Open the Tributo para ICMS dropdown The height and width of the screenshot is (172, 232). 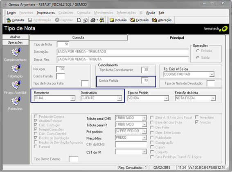tap(144, 118)
